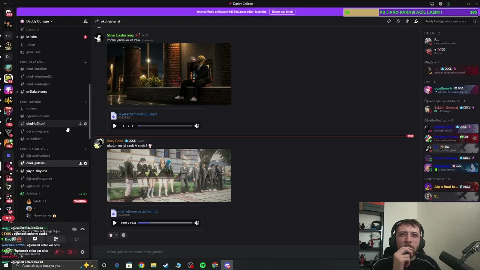Open the Discord inbox
The height and width of the screenshot is (270, 480).
click(x=432, y=4)
